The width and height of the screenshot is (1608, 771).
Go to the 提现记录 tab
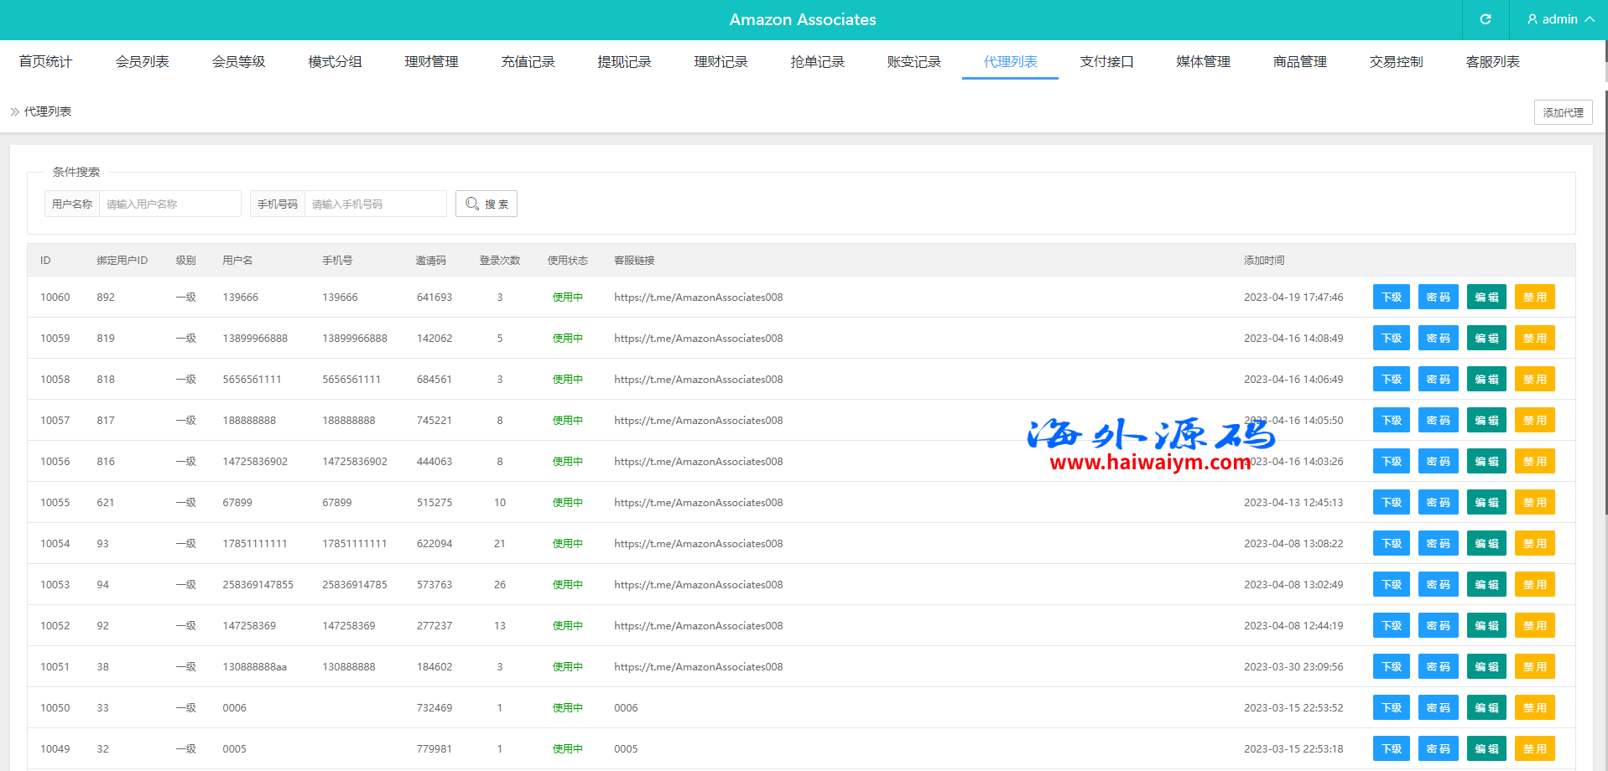point(624,61)
